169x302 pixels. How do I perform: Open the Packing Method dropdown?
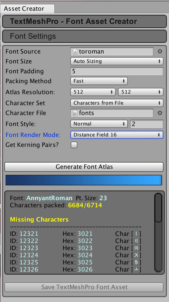point(99,81)
